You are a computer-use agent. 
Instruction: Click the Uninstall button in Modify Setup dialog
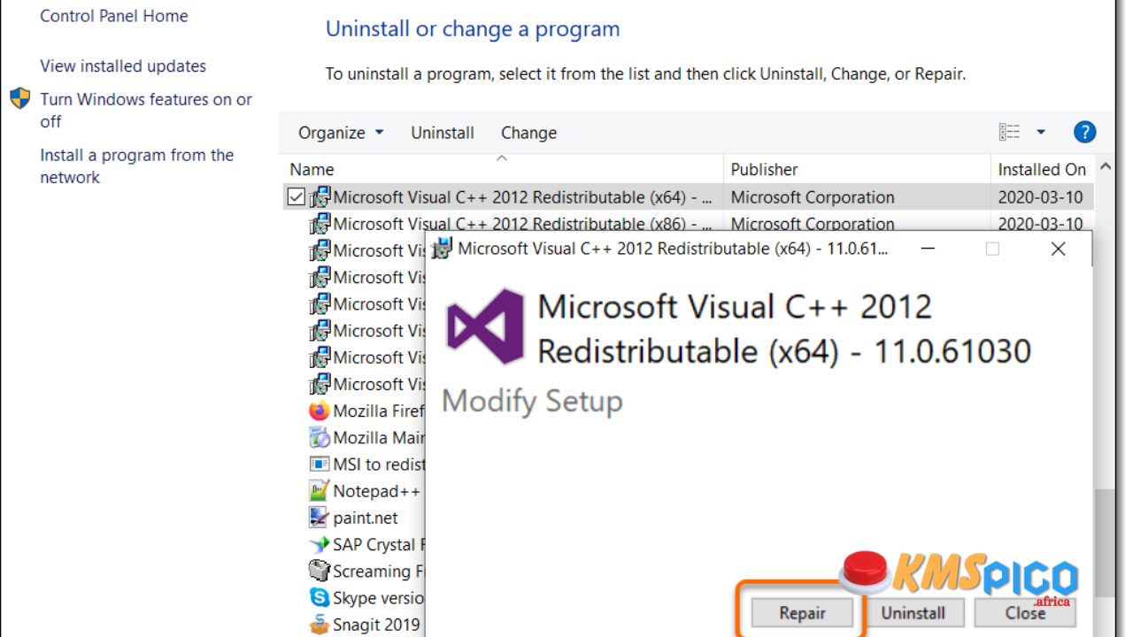pyautogui.click(x=913, y=613)
